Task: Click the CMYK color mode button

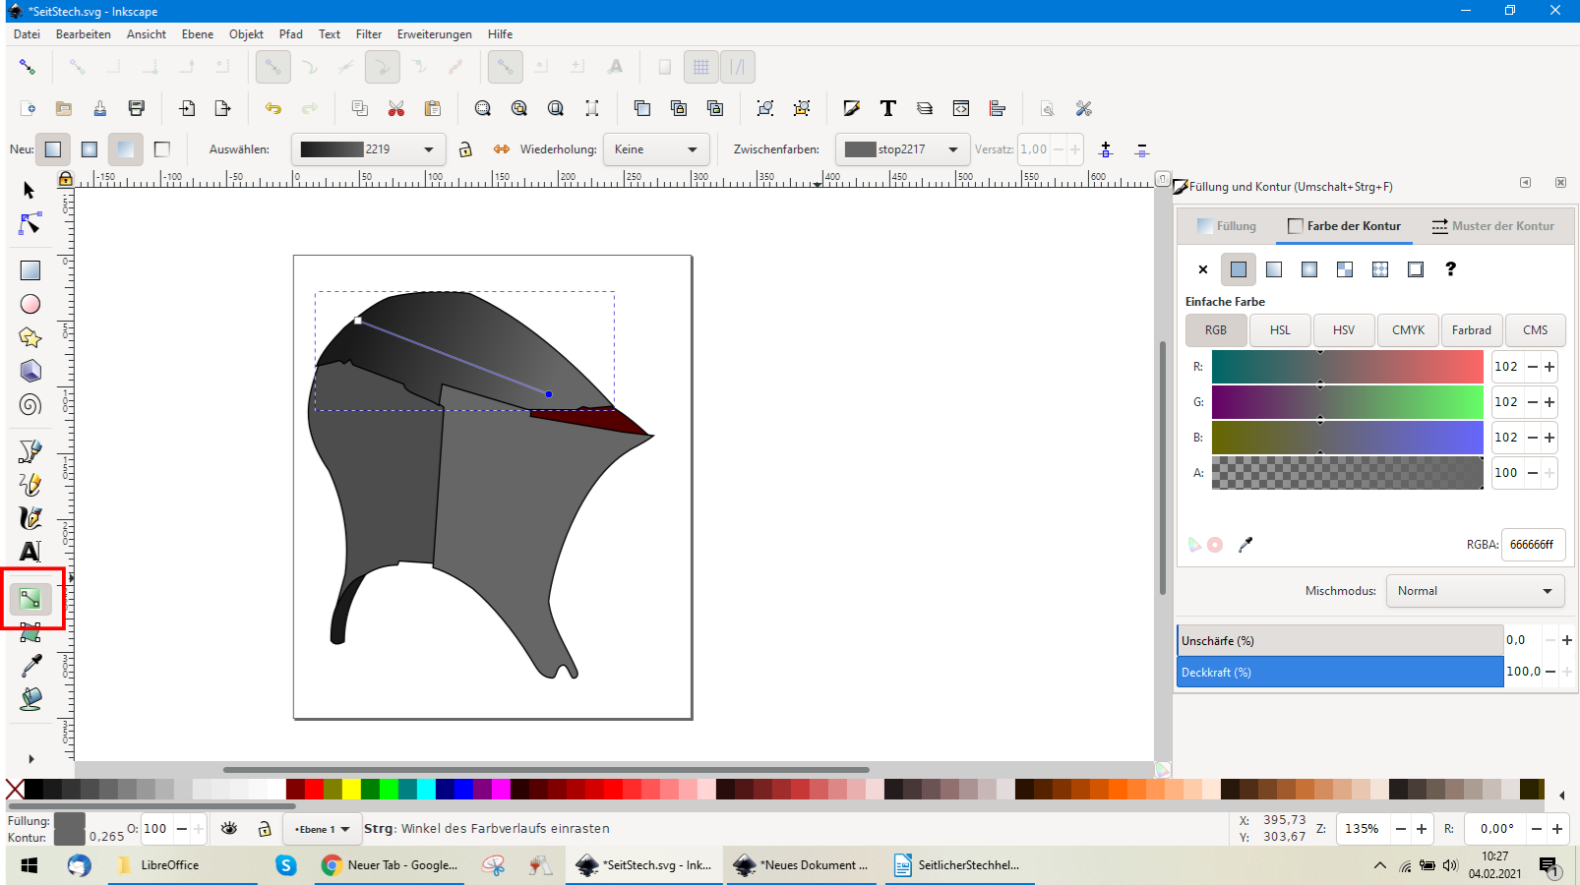Action: tap(1408, 330)
